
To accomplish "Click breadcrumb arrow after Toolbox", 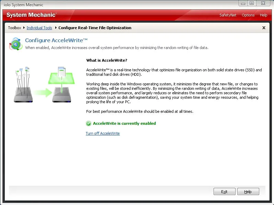I will [x=24, y=27].
